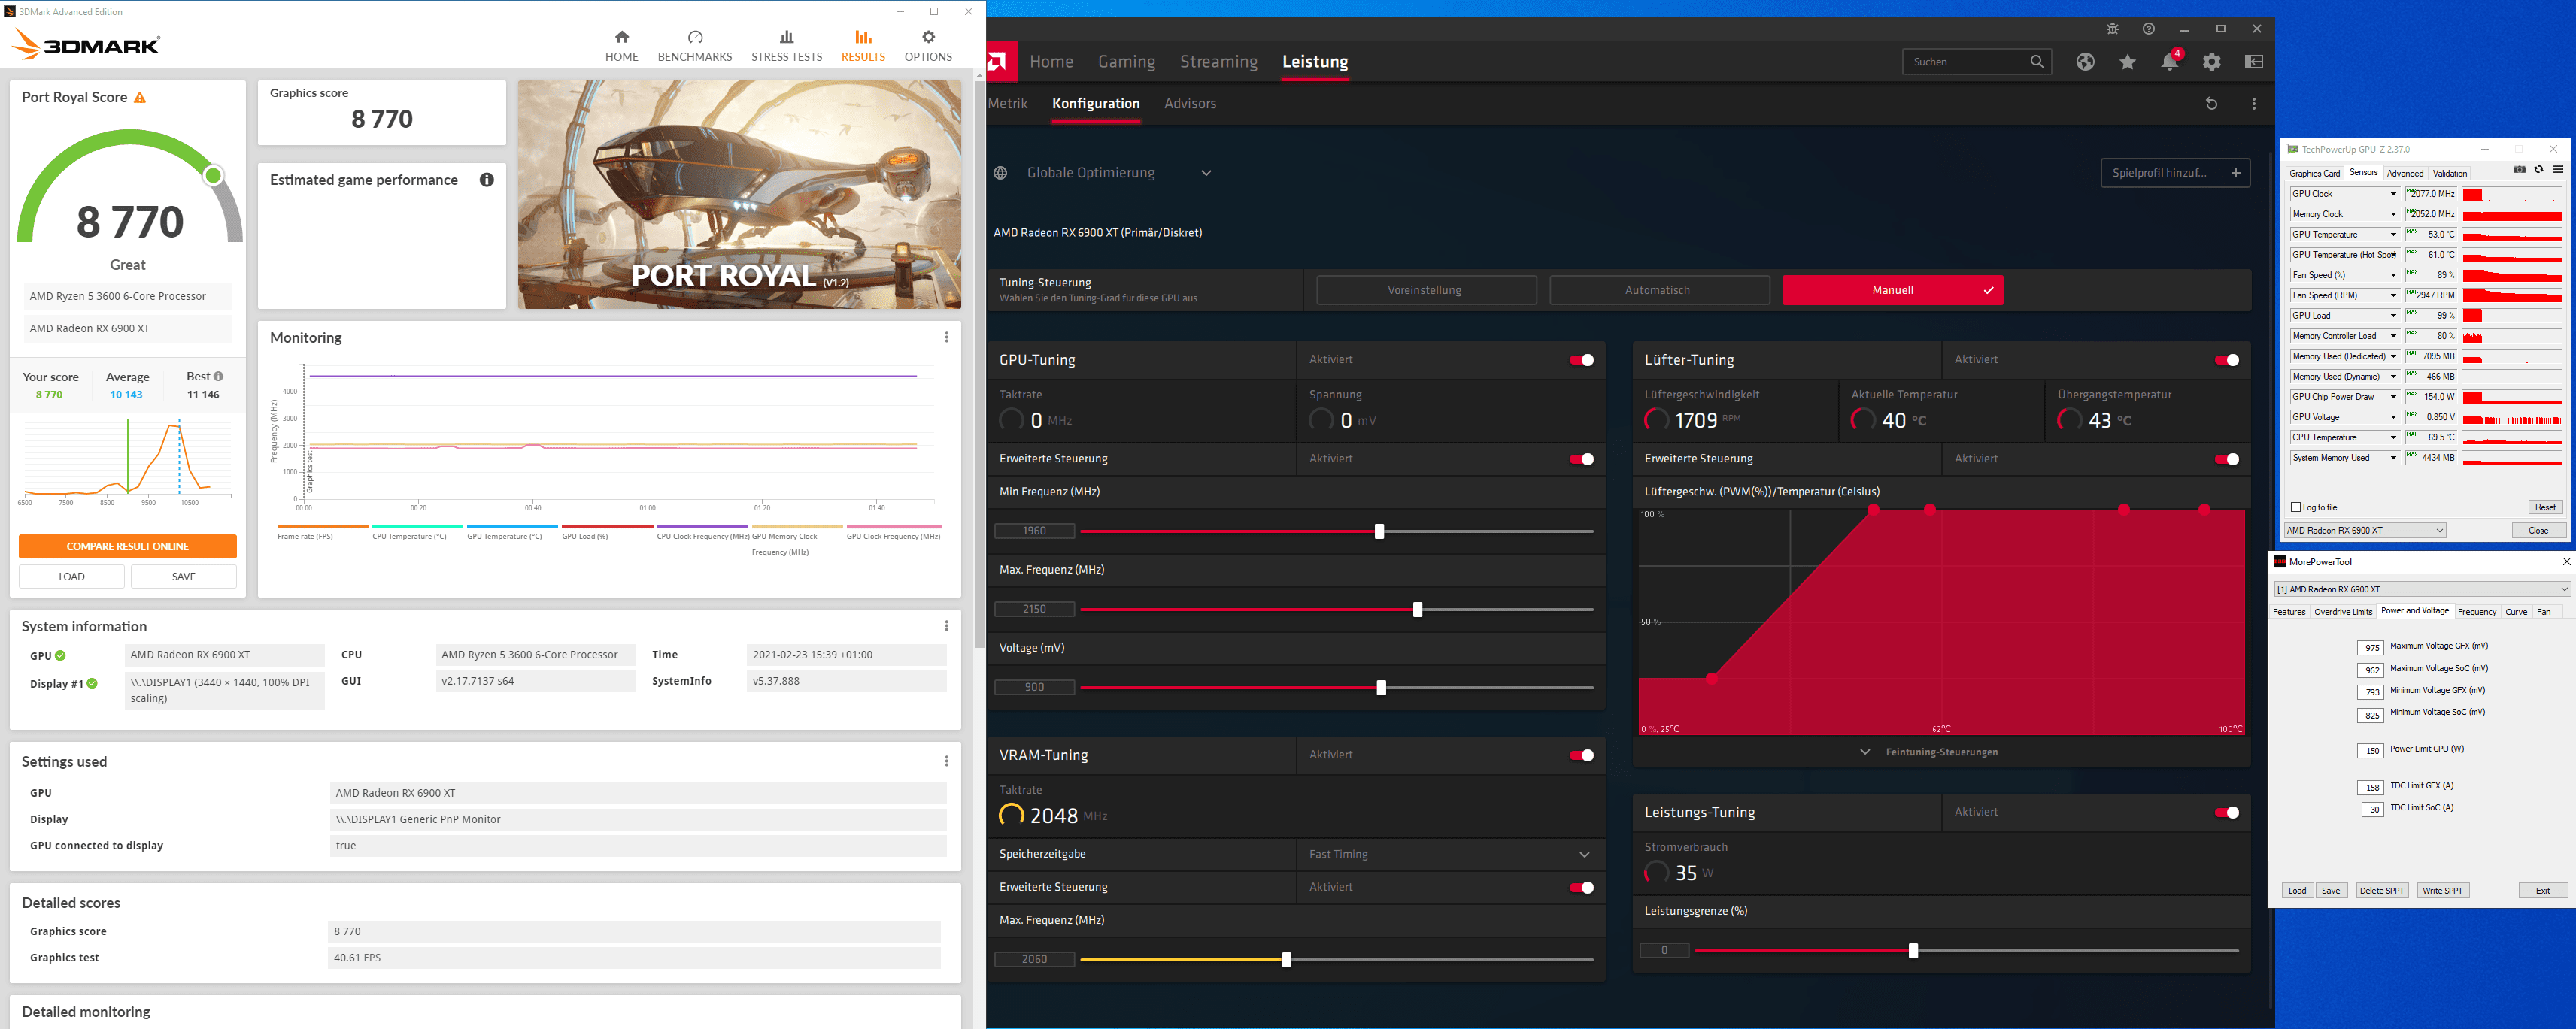The height and width of the screenshot is (1029, 2576).
Task: Open GPU-Z hamburger menu icon
Action: coord(2557,170)
